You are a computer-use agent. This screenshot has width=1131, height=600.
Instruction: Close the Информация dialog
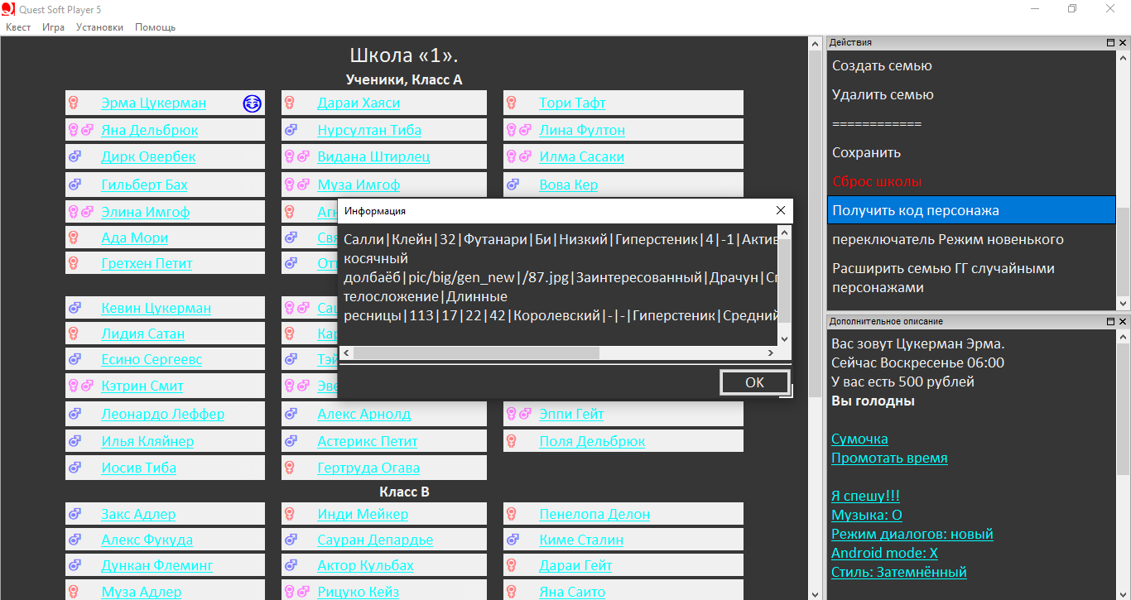point(780,211)
